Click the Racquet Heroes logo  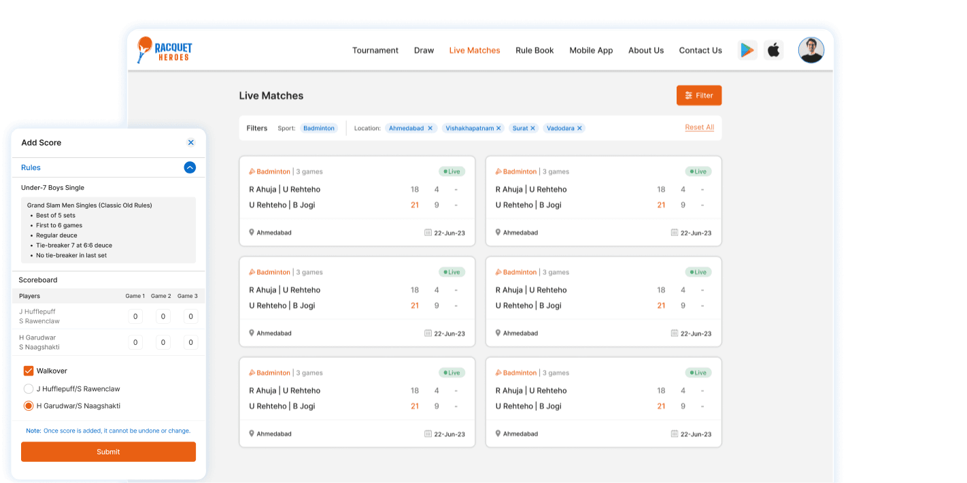165,50
